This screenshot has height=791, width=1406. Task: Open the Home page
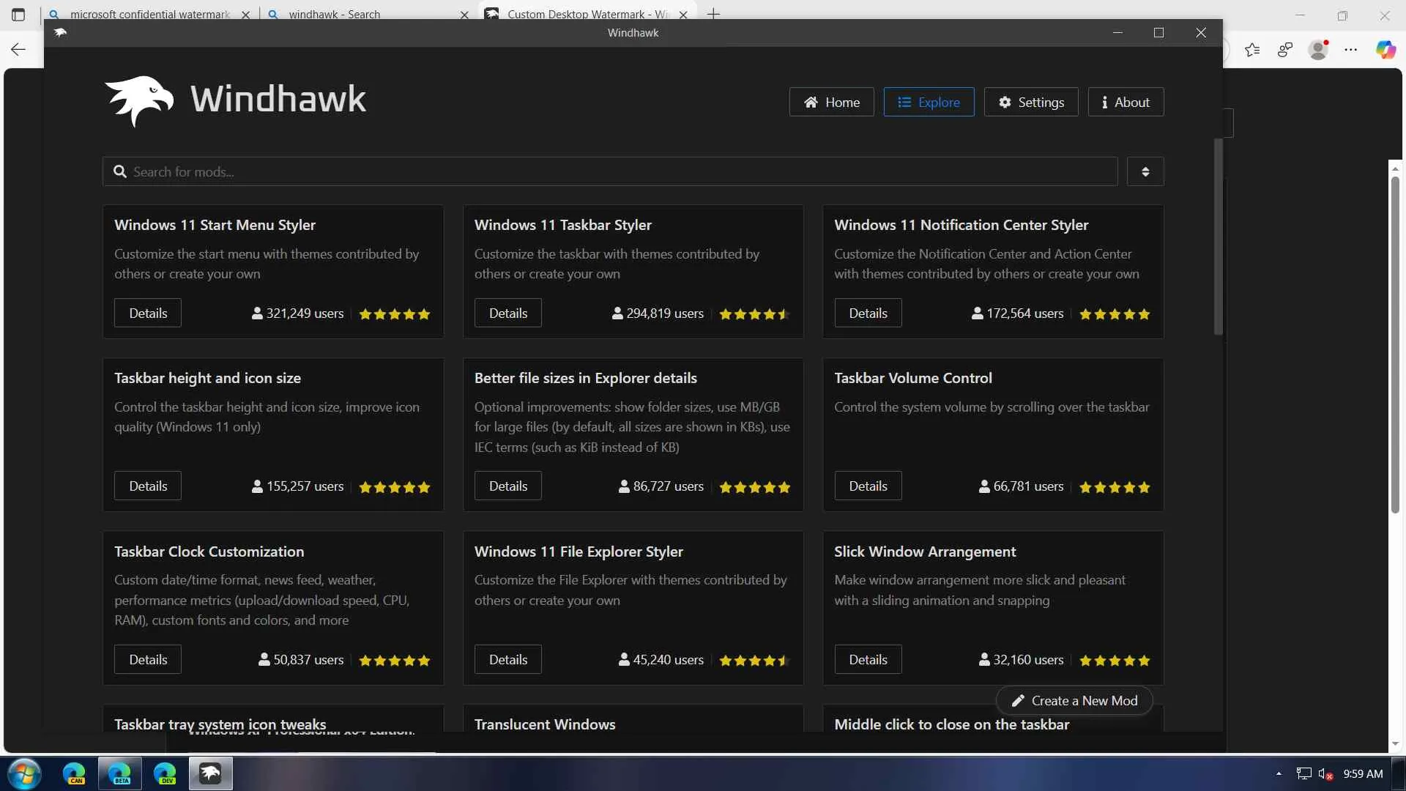click(831, 102)
